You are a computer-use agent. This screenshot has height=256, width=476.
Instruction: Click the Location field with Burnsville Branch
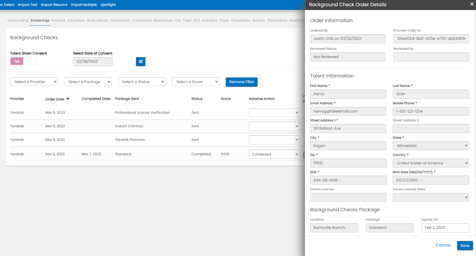point(334,228)
